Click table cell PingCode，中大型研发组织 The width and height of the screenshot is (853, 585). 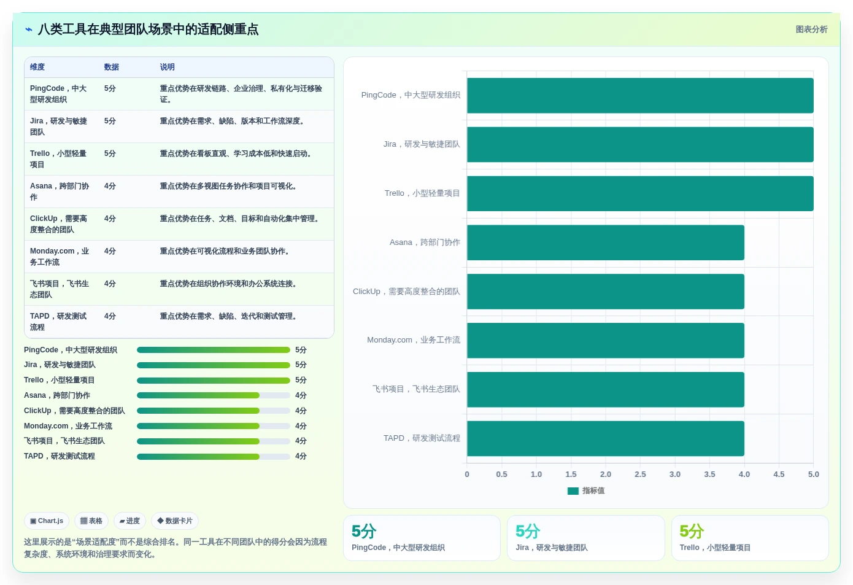click(x=60, y=94)
